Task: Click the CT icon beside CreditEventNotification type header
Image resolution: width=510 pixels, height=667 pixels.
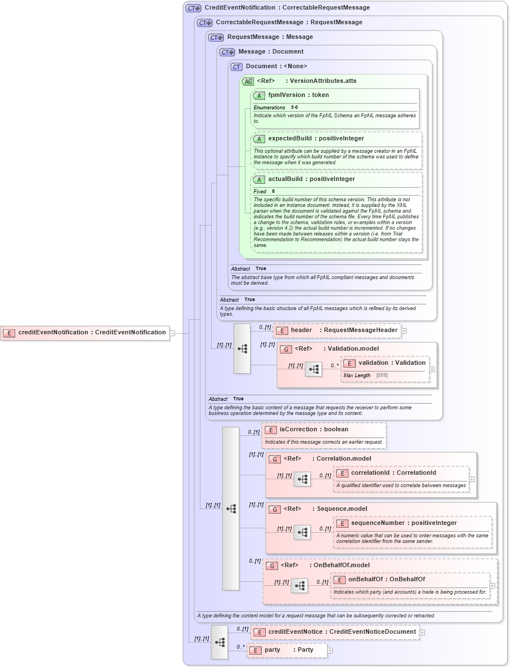Action: 193,8
